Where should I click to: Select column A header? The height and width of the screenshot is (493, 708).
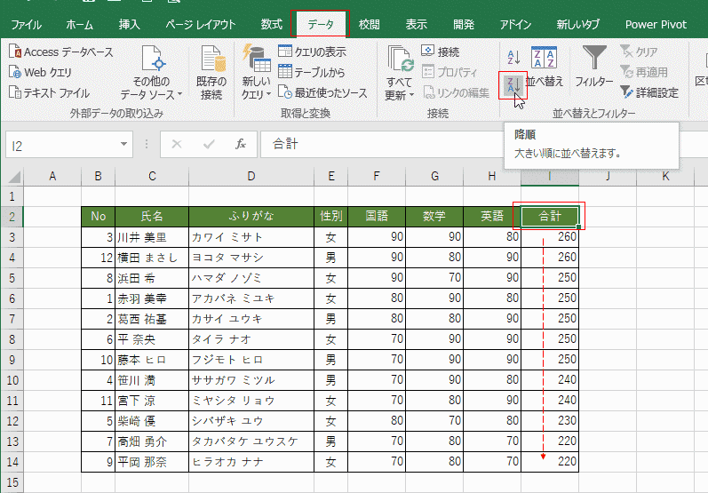coord(52,177)
